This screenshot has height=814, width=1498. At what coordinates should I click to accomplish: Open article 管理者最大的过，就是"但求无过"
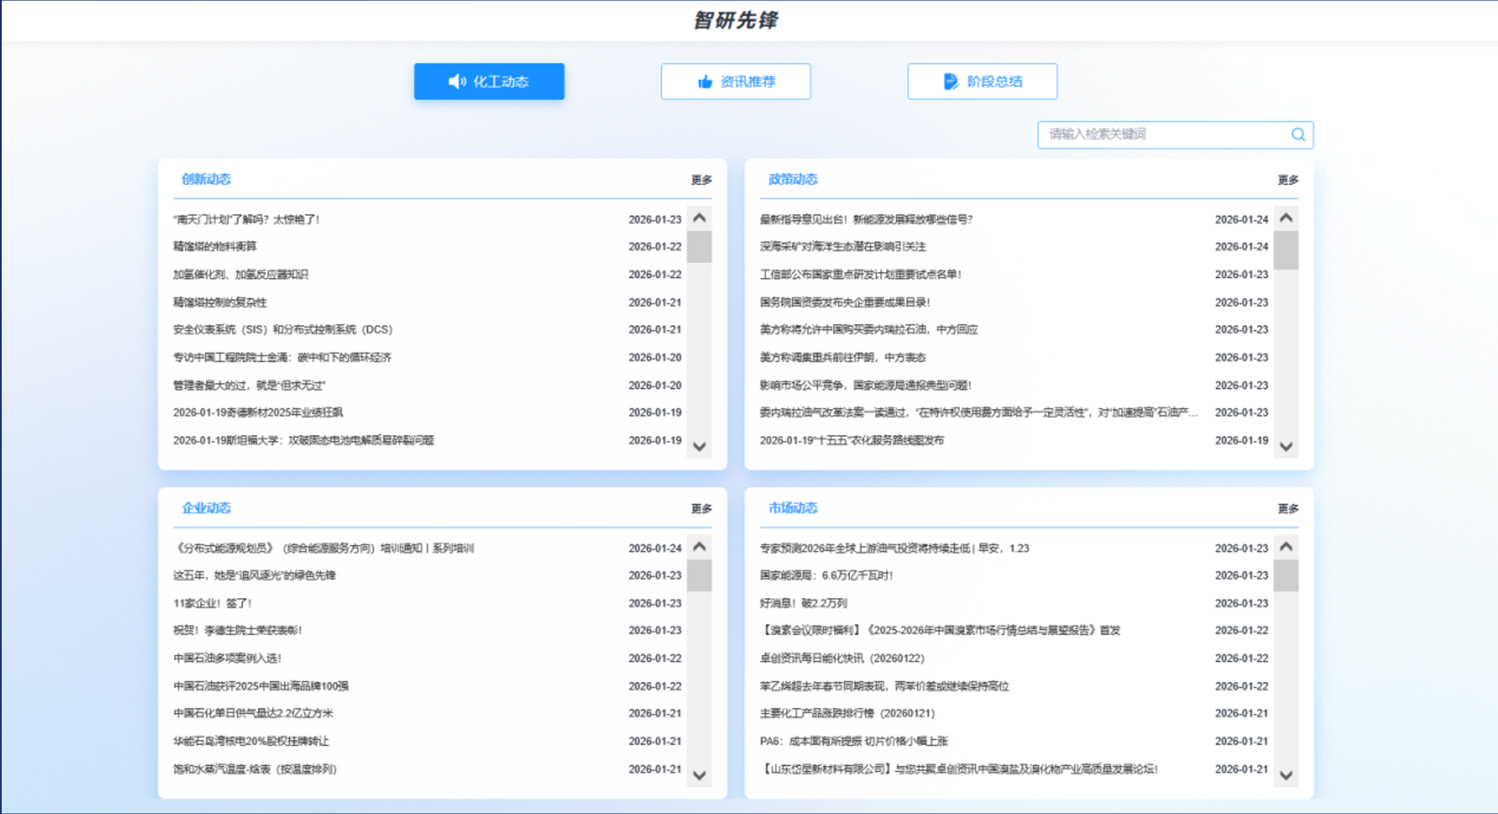click(x=249, y=385)
